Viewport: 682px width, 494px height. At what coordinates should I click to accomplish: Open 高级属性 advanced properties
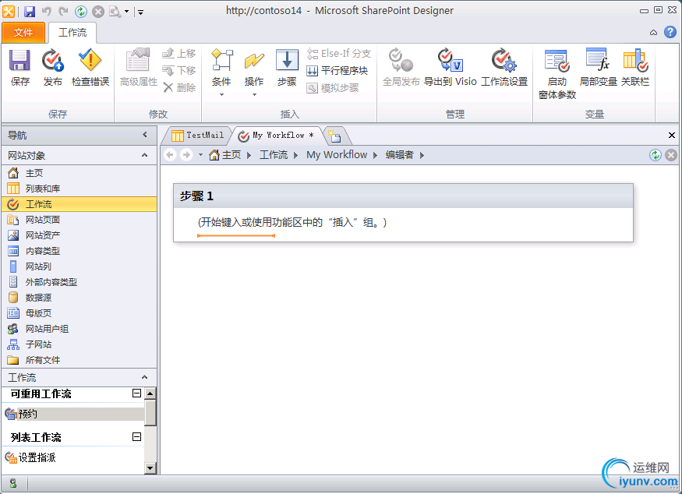138,68
